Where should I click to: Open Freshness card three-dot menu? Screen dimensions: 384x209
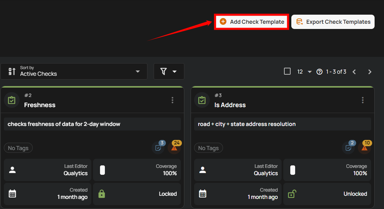tap(172, 100)
